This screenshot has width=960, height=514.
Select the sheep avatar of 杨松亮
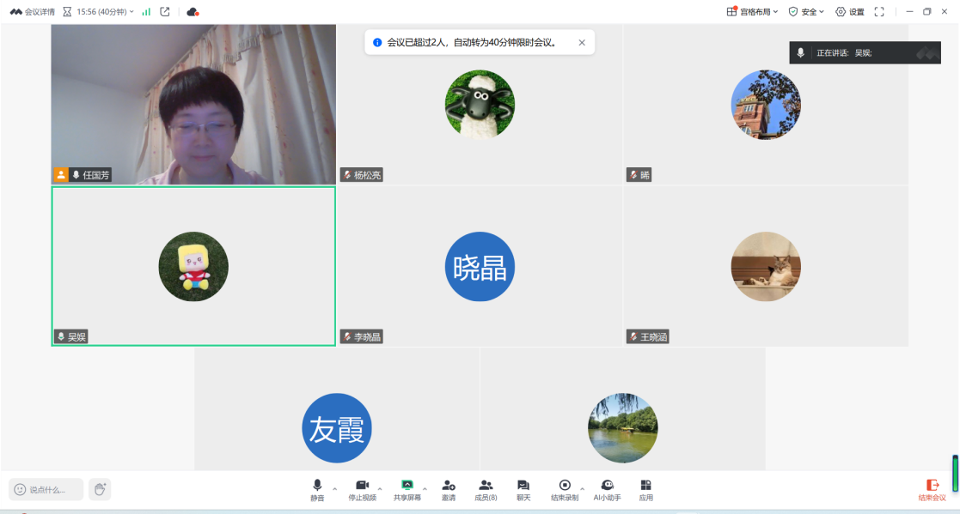pyautogui.click(x=480, y=105)
